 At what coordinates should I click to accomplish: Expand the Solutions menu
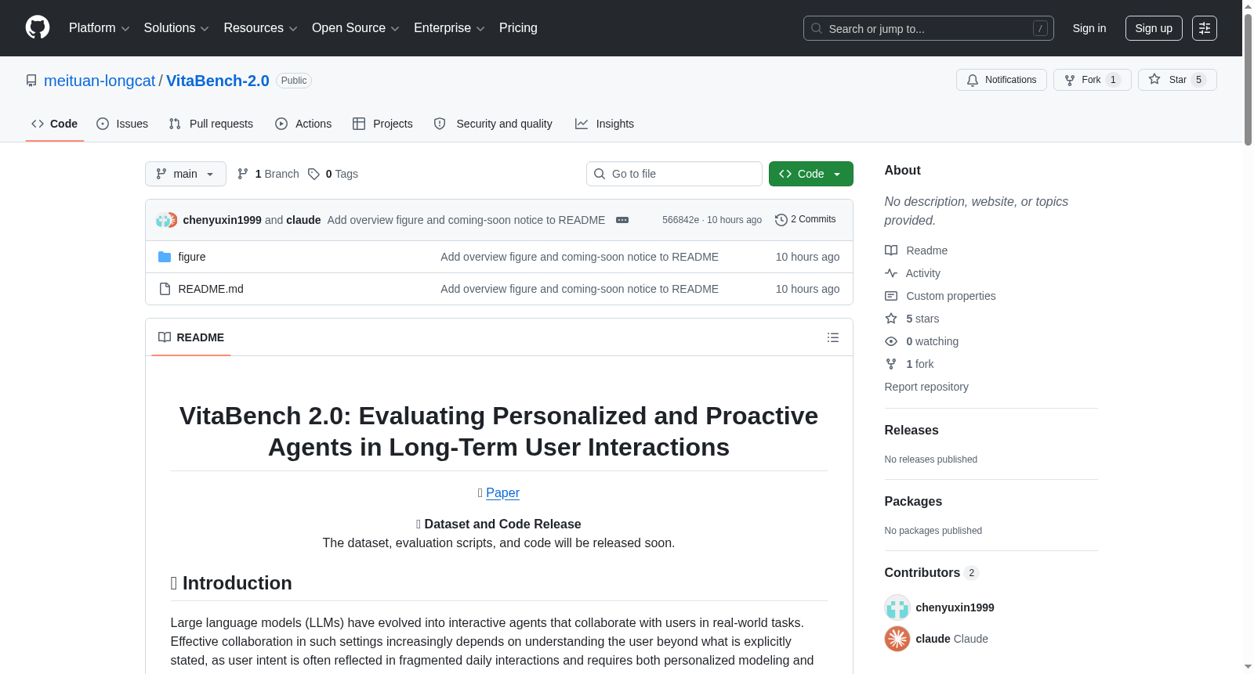tap(176, 28)
